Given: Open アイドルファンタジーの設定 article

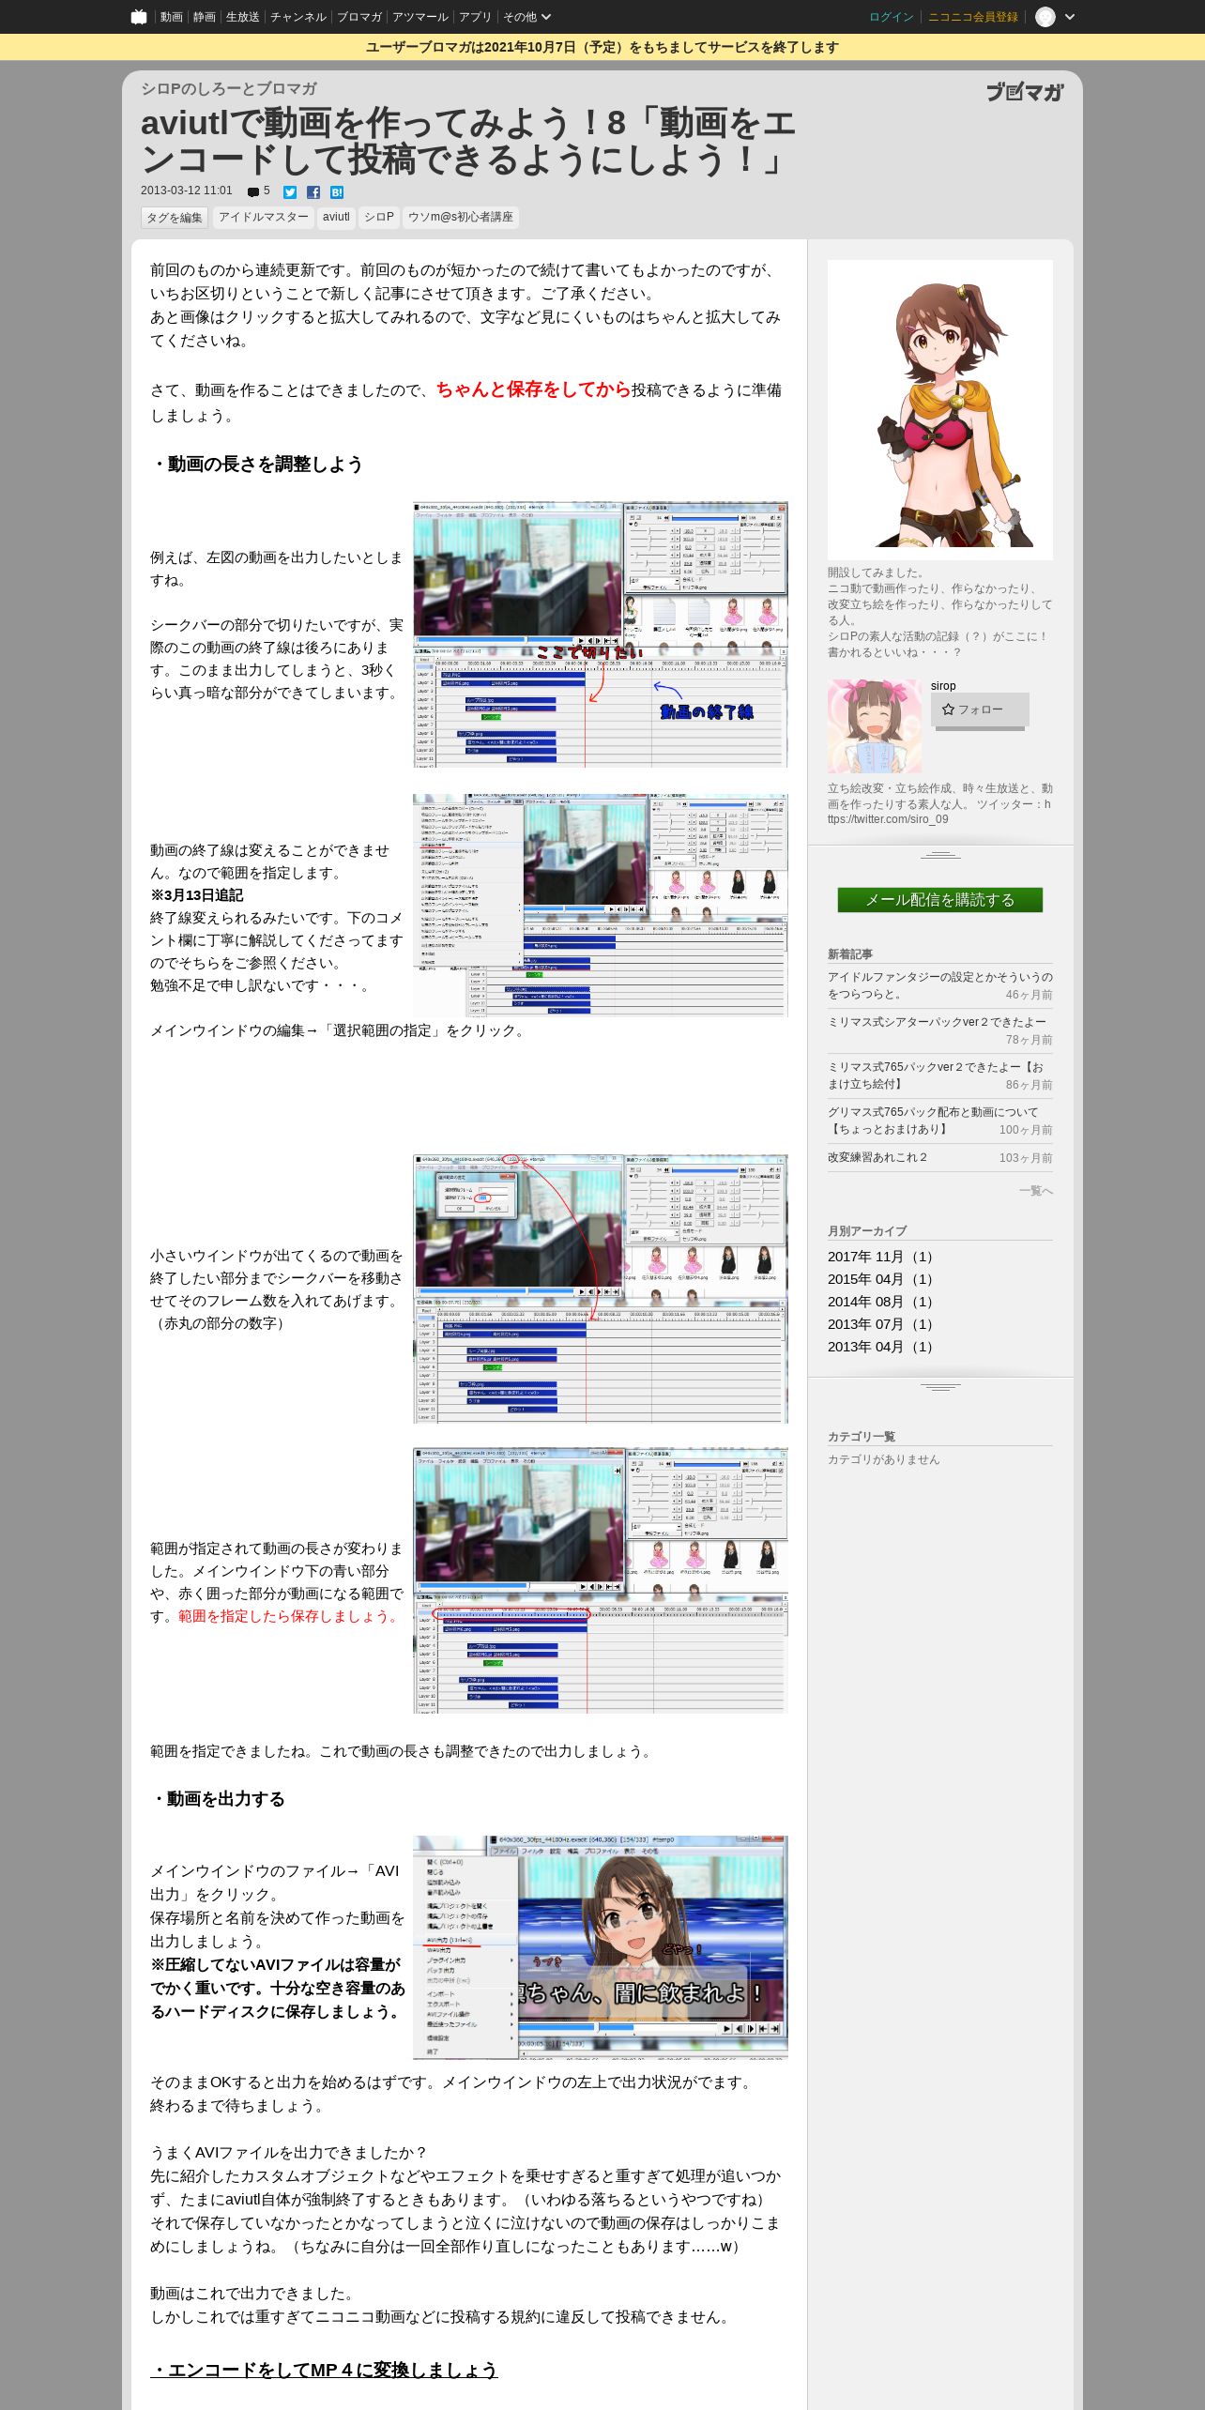Looking at the screenshot, I should tap(939, 985).
